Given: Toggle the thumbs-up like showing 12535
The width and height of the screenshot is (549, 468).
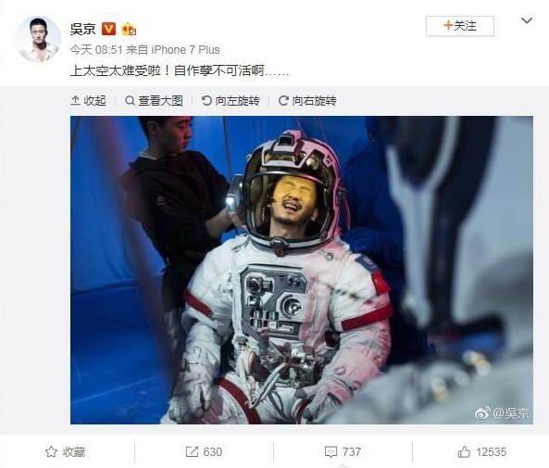Looking at the screenshot, I should coord(481,452).
